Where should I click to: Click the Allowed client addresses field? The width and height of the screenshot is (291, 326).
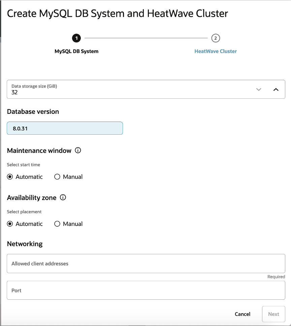tap(146, 264)
